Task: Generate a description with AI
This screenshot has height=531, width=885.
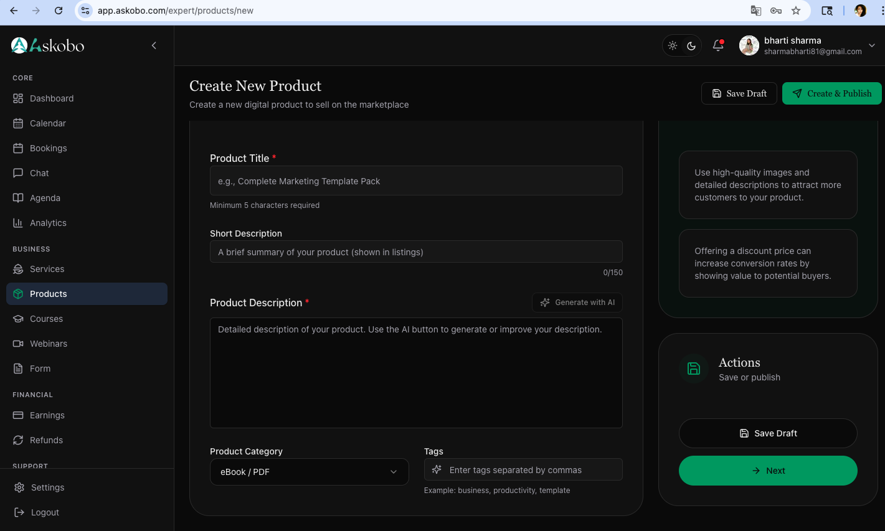Action: pos(577,303)
